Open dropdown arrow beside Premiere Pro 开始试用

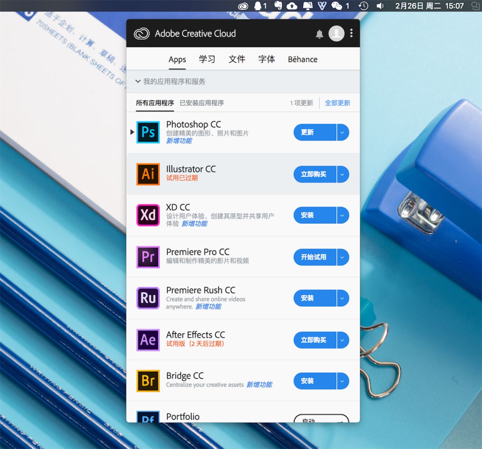(342, 257)
